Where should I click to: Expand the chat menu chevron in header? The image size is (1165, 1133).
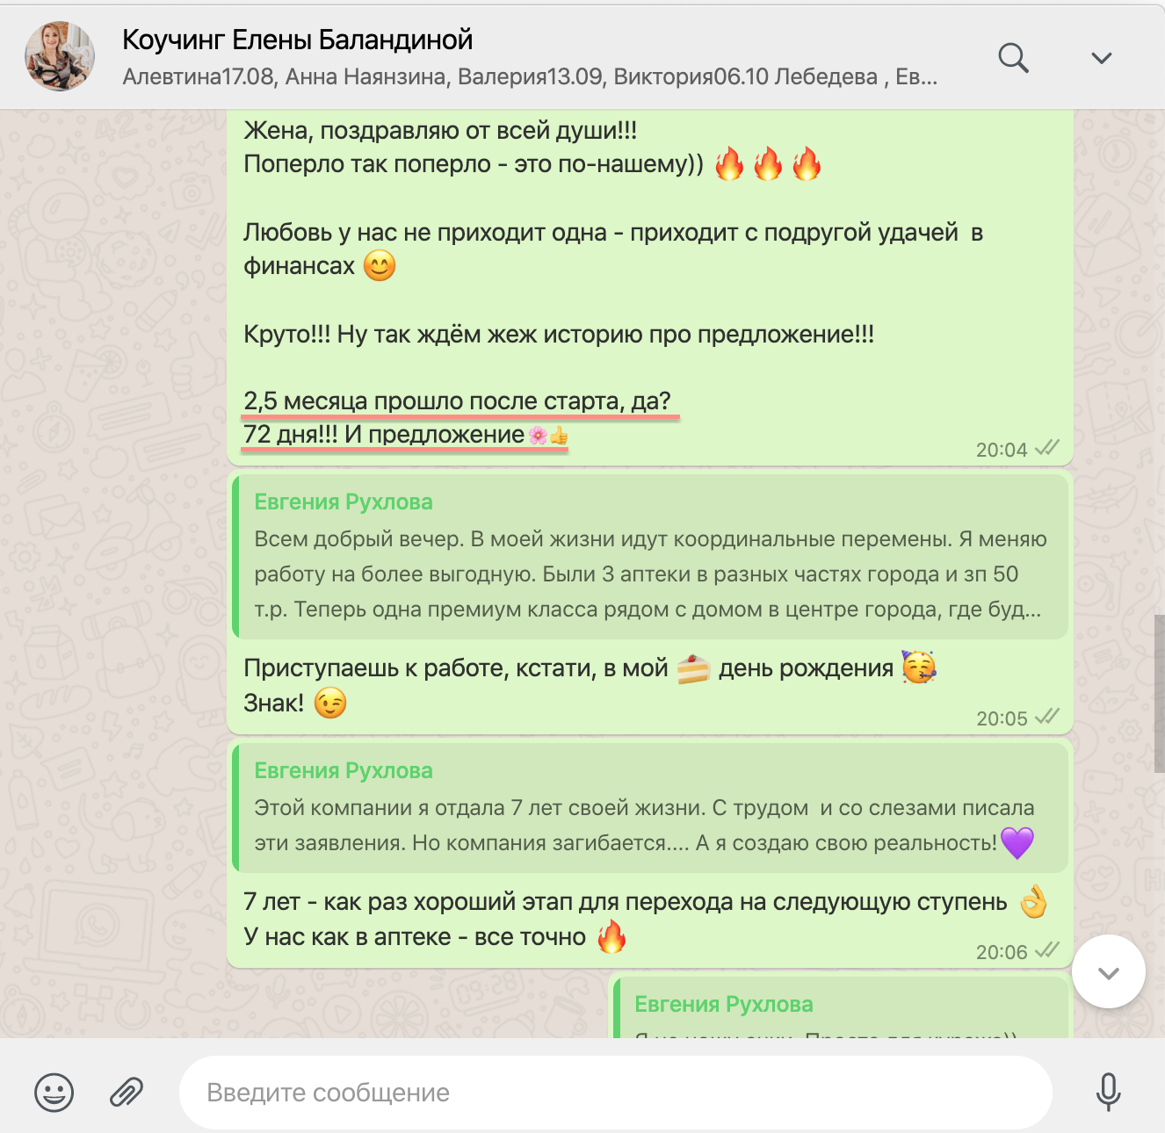tap(1101, 58)
